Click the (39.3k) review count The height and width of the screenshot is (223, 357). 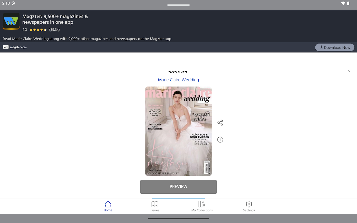click(x=54, y=30)
